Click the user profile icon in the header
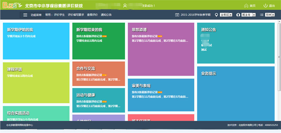This screenshot has height=133, width=281. pos(125,6)
